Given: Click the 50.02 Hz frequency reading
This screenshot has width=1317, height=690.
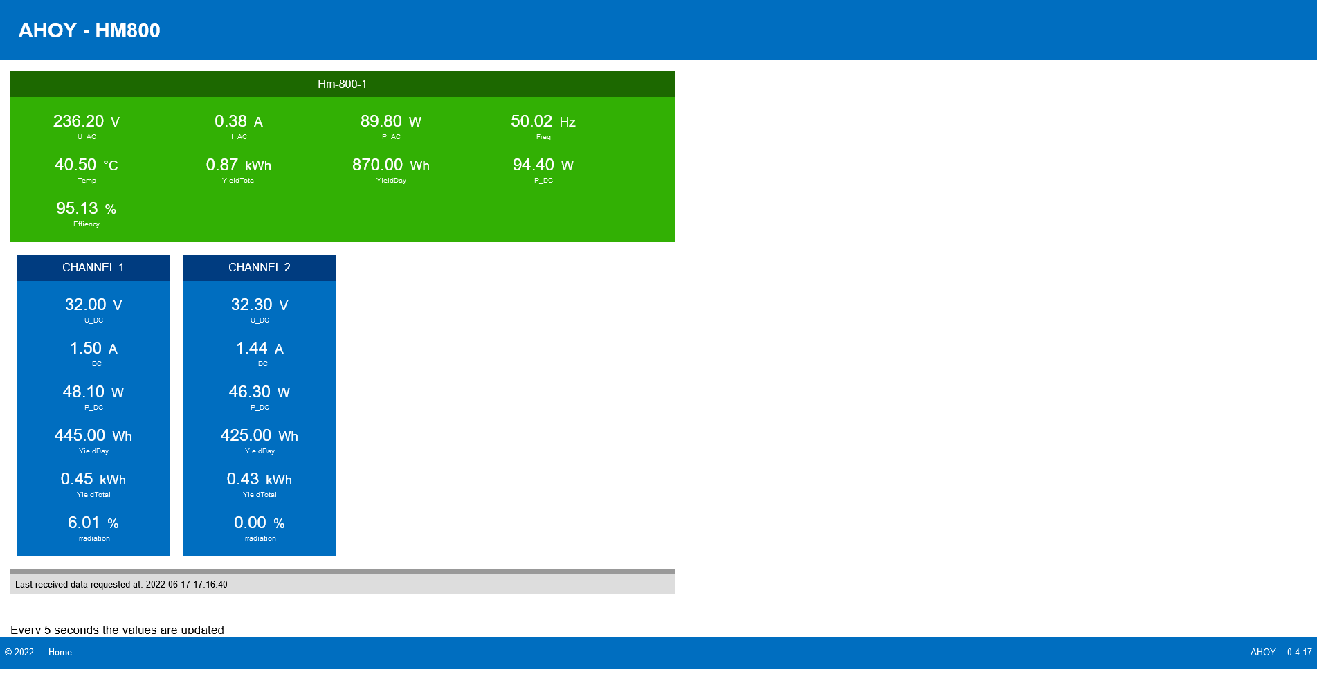Looking at the screenshot, I should point(543,122).
